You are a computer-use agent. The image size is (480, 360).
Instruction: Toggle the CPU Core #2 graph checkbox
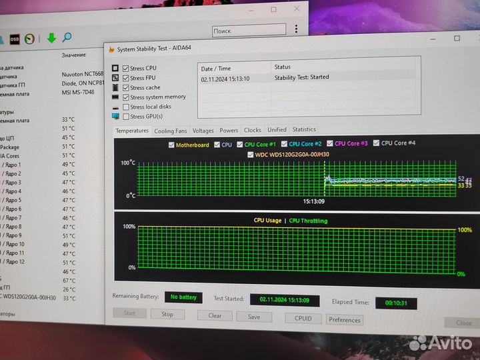click(x=284, y=143)
